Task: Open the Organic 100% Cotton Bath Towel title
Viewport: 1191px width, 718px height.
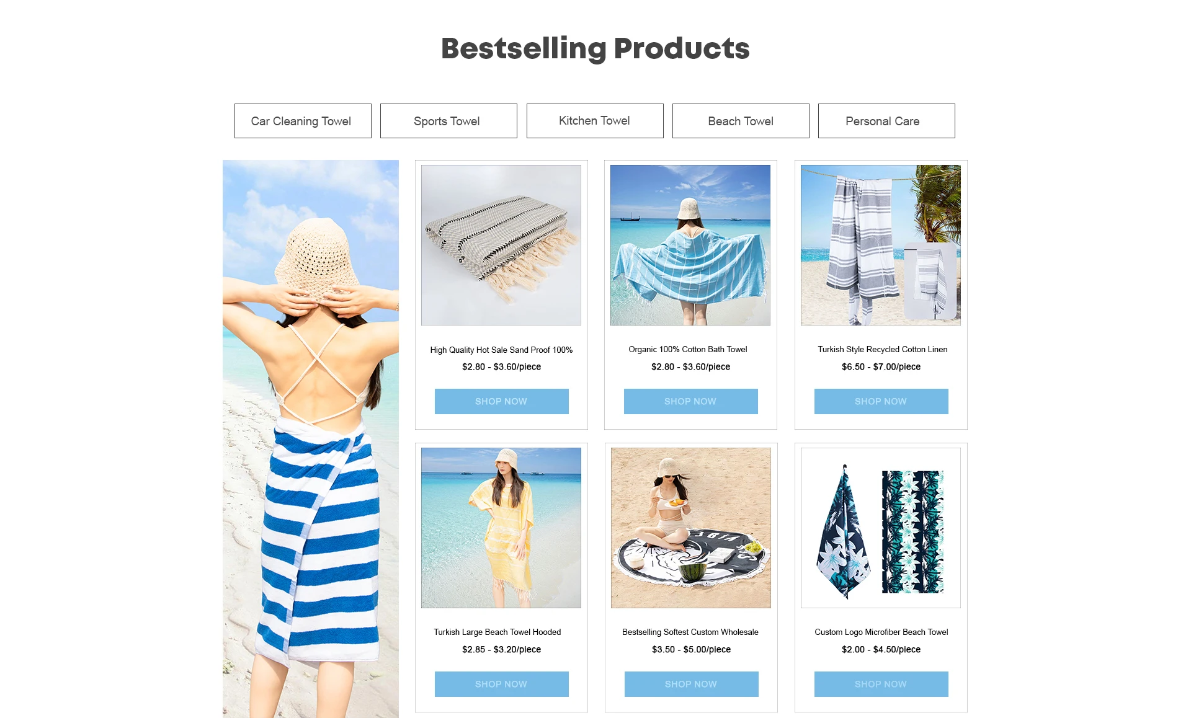Action: click(x=688, y=350)
